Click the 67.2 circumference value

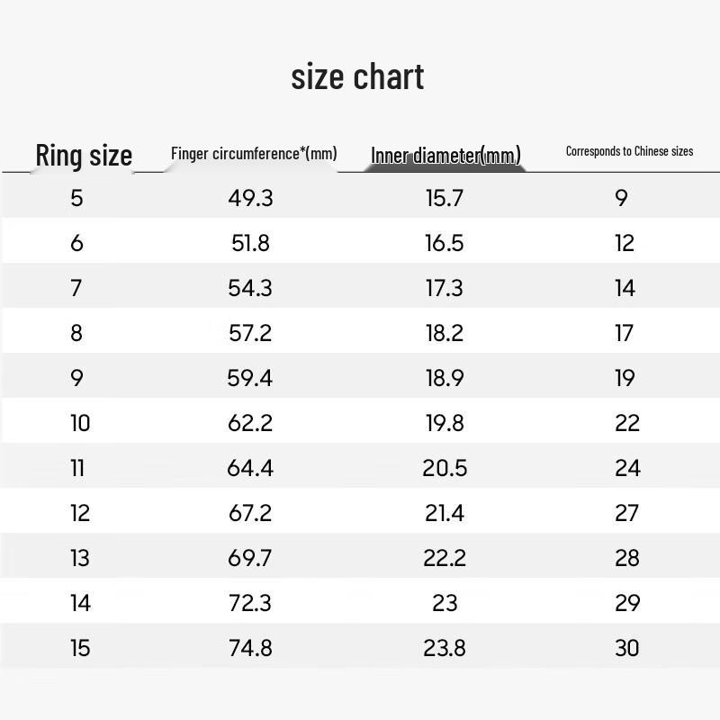point(250,513)
